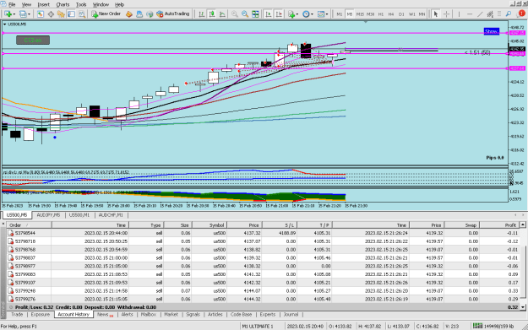This screenshot has height=330, width=528.
Task: Draw a trendline with the trendline tool
Action: tap(480, 14)
